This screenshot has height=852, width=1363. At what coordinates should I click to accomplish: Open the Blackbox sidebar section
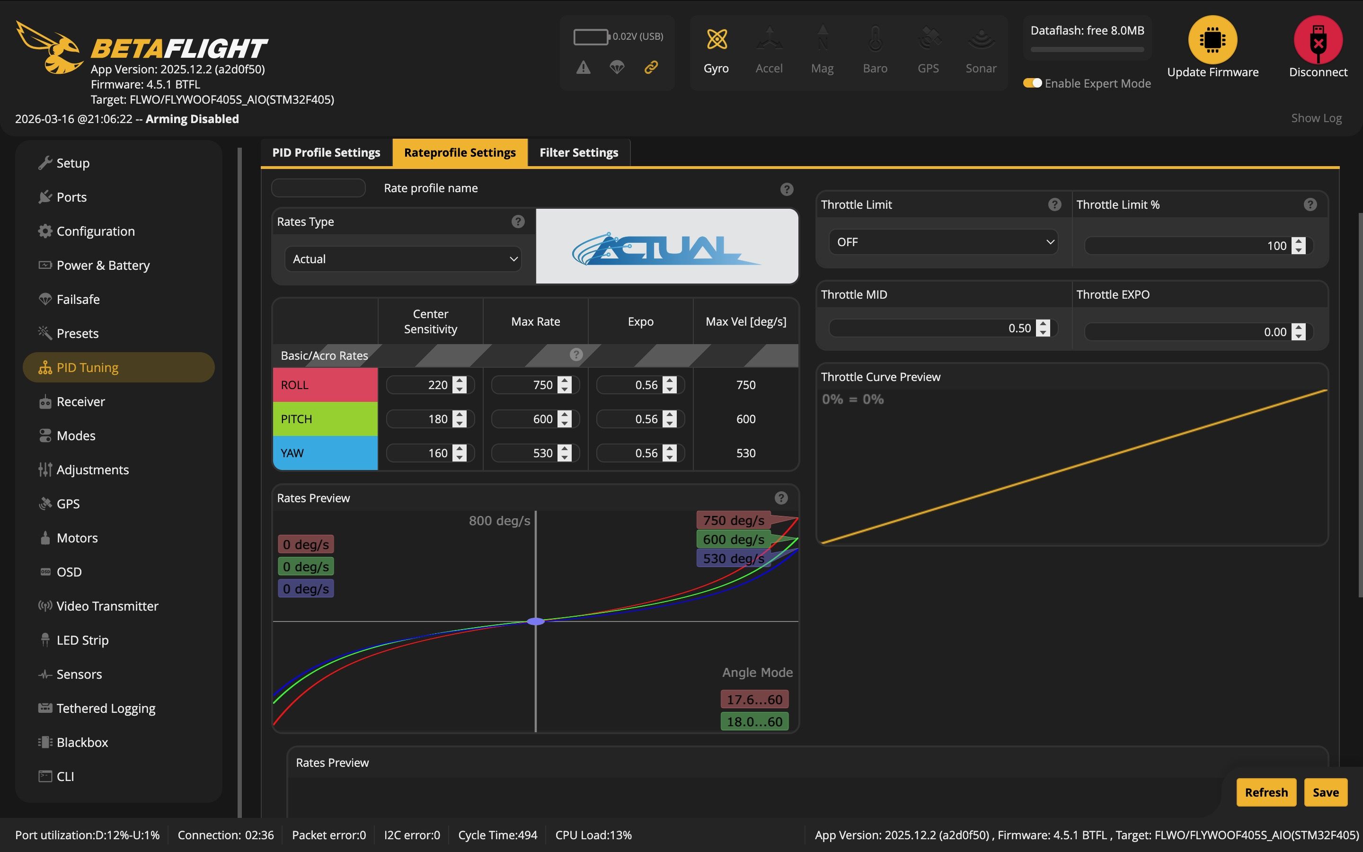pyautogui.click(x=82, y=742)
